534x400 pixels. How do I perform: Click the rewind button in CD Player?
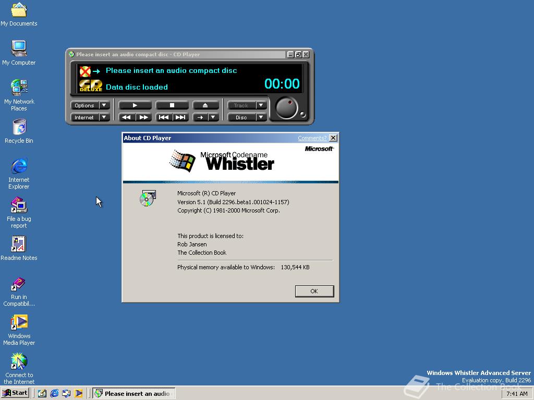[127, 117]
